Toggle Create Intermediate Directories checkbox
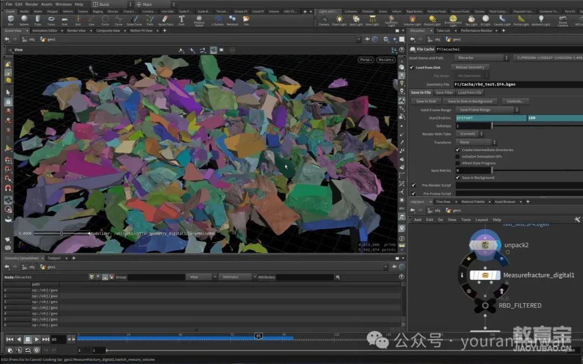The height and width of the screenshot is (364, 583). 458,150
